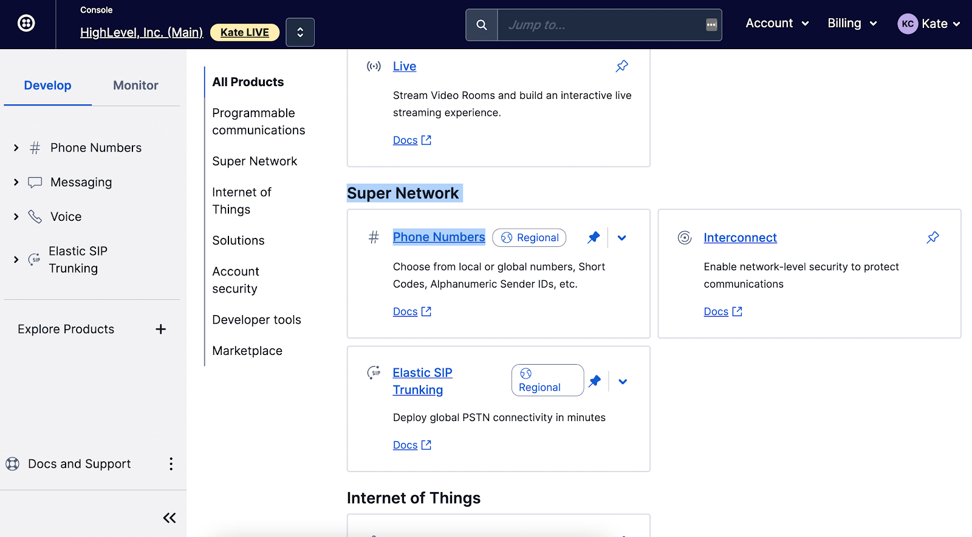Open Docs link for Live
This screenshot has height=537, width=972.
pyautogui.click(x=412, y=140)
